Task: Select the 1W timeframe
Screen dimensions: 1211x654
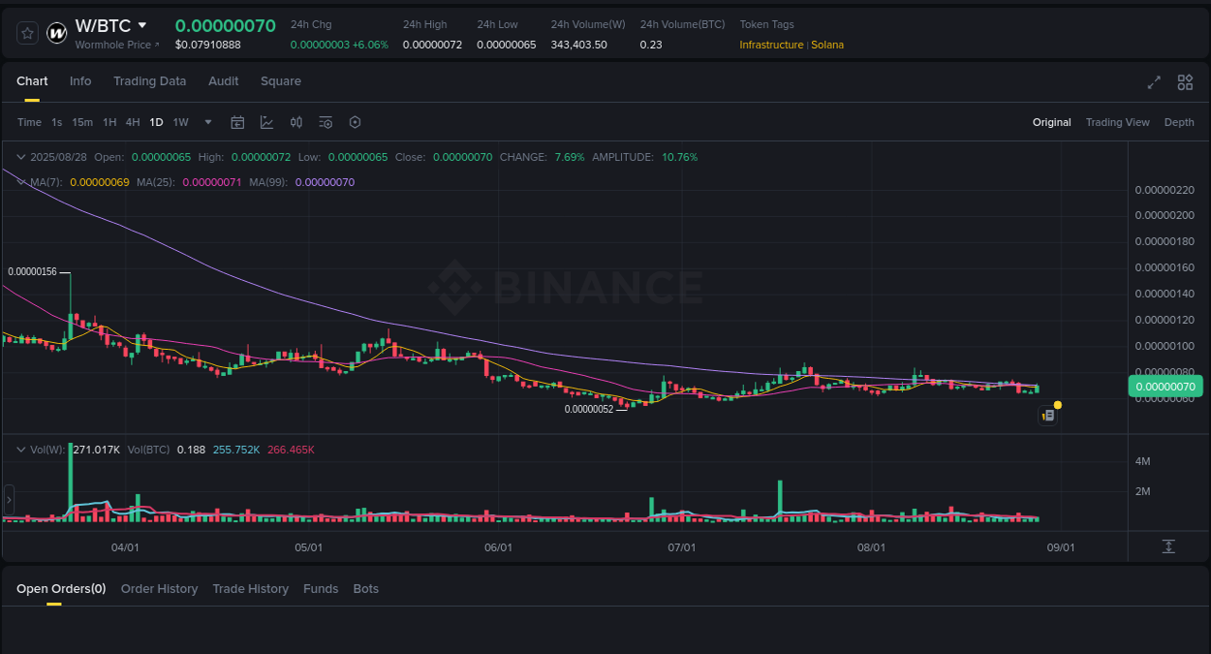Action: tap(180, 122)
